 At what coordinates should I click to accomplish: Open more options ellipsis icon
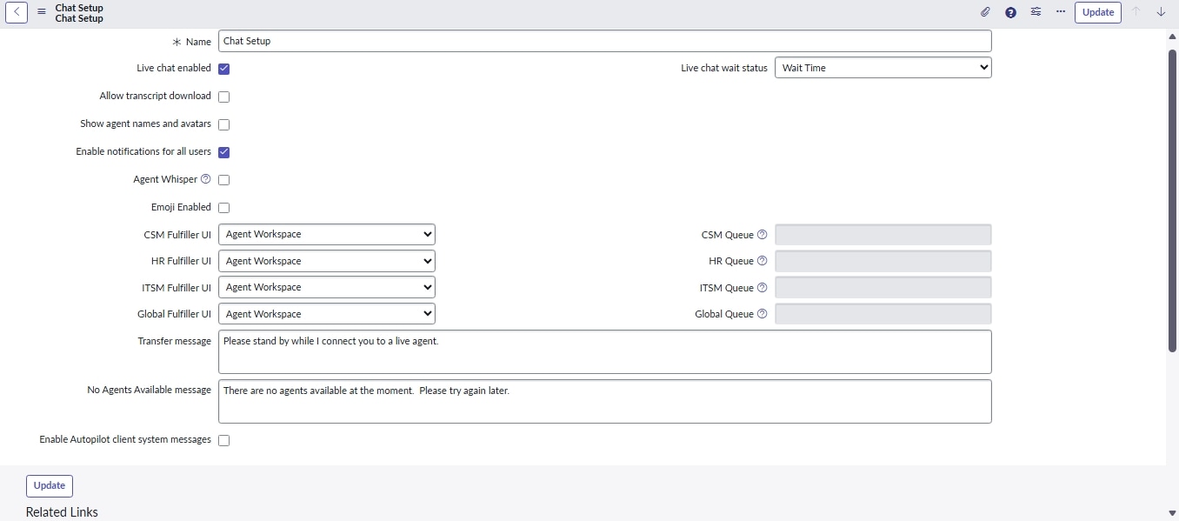click(1060, 12)
